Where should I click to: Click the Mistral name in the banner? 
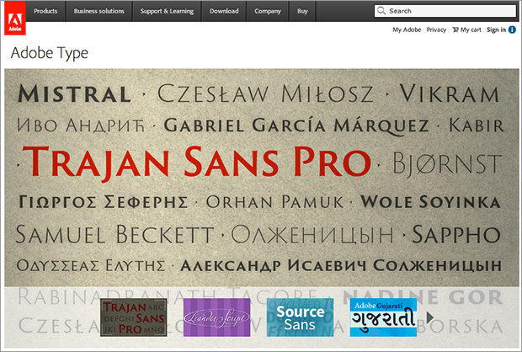[75, 93]
